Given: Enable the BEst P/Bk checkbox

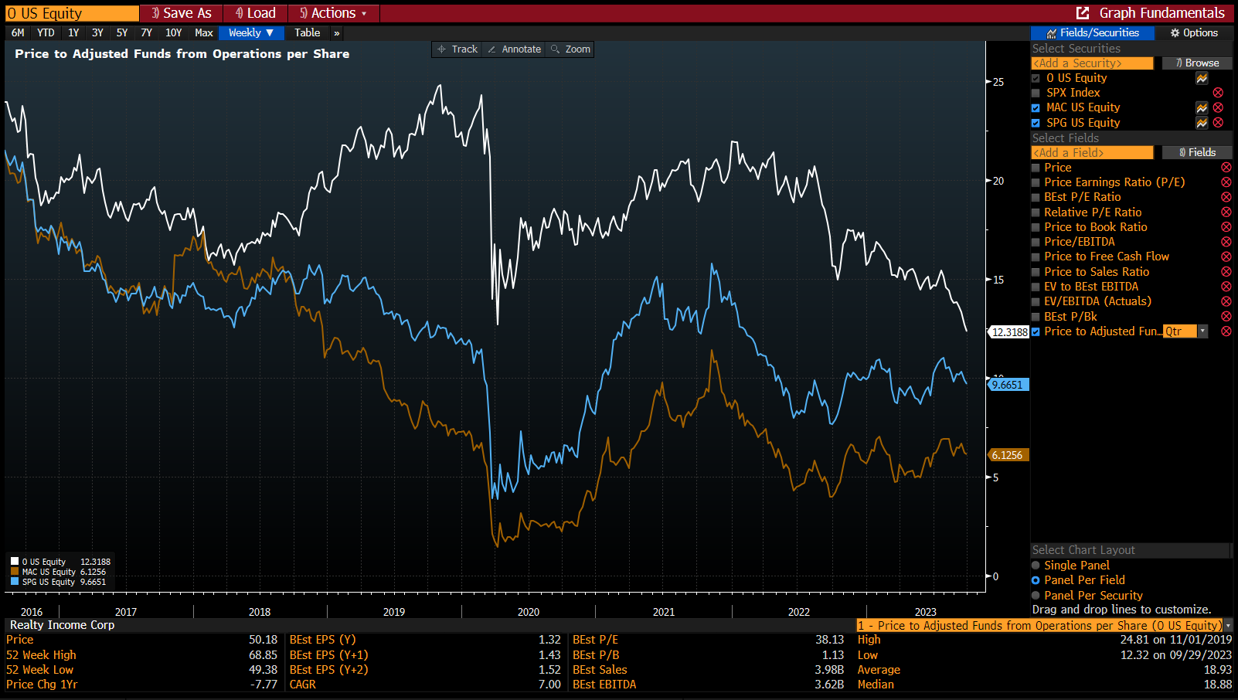Looking at the screenshot, I should tap(1036, 317).
